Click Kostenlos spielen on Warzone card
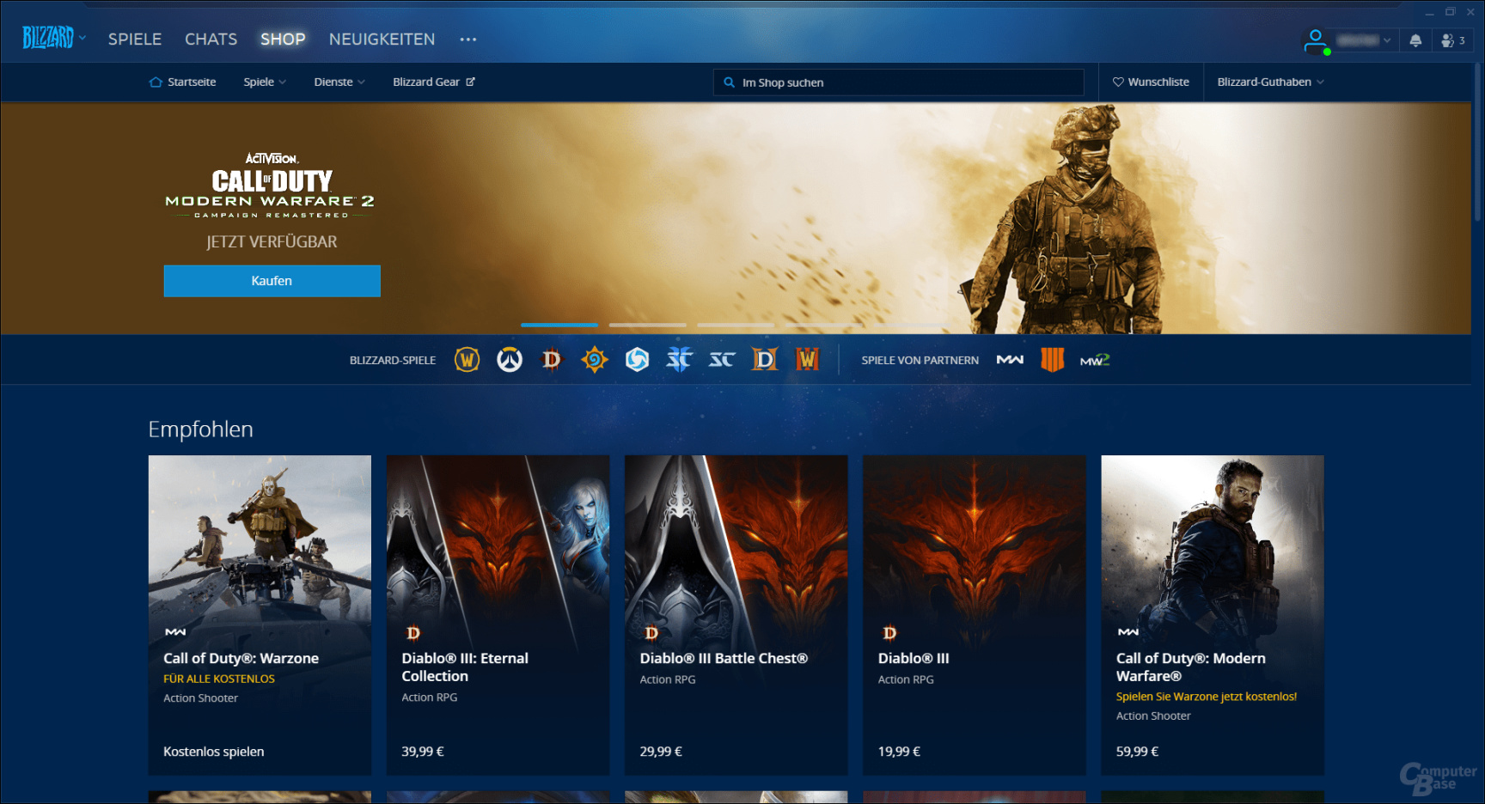Screen dimensions: 1485x804 pyautogui.click(x=214, y=752)
